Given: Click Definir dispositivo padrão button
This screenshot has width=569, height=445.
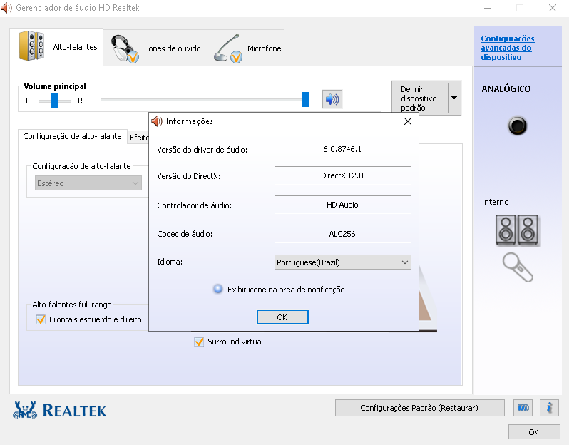Looking at the screenshot, I should (x=420, y=98).
